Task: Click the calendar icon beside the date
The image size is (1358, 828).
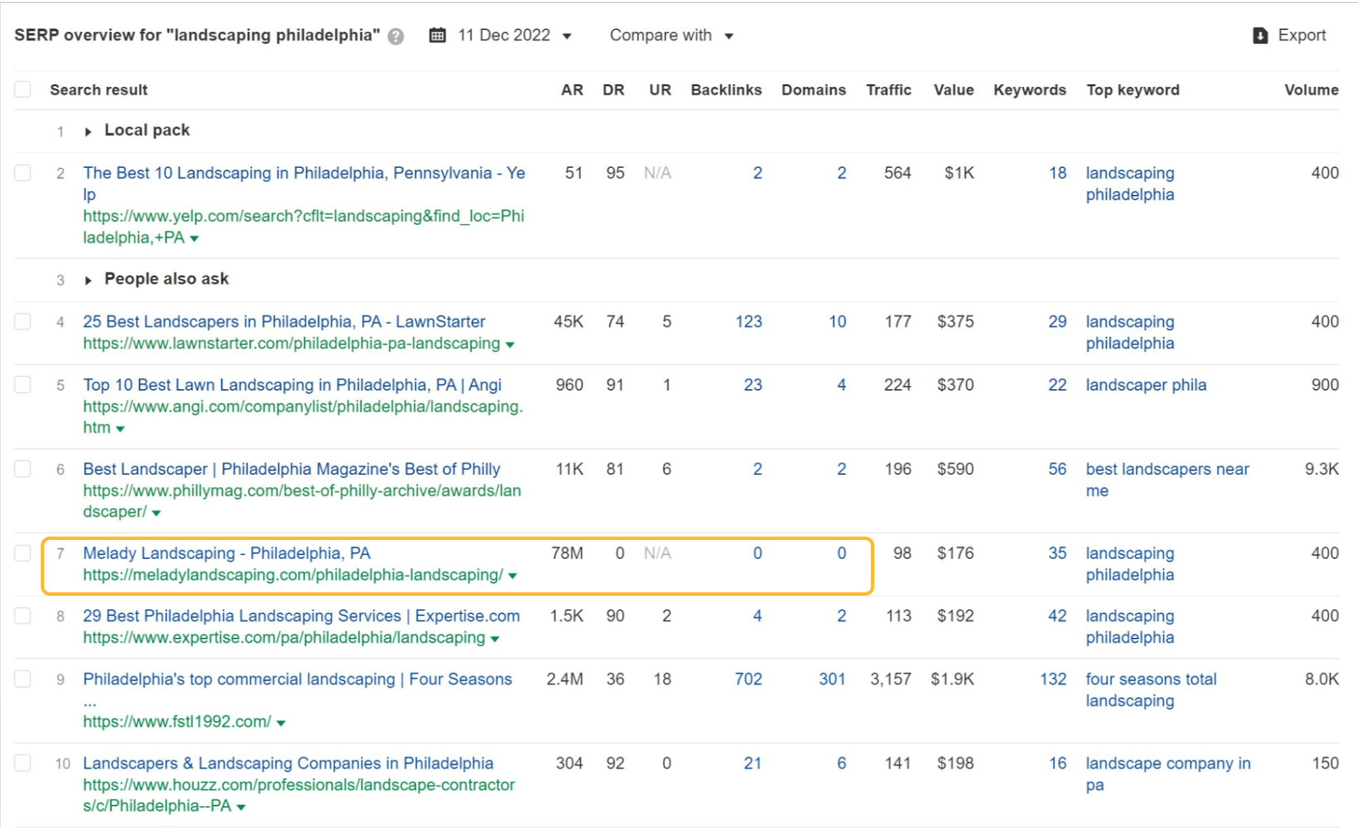Action: [x=438, y=35]
